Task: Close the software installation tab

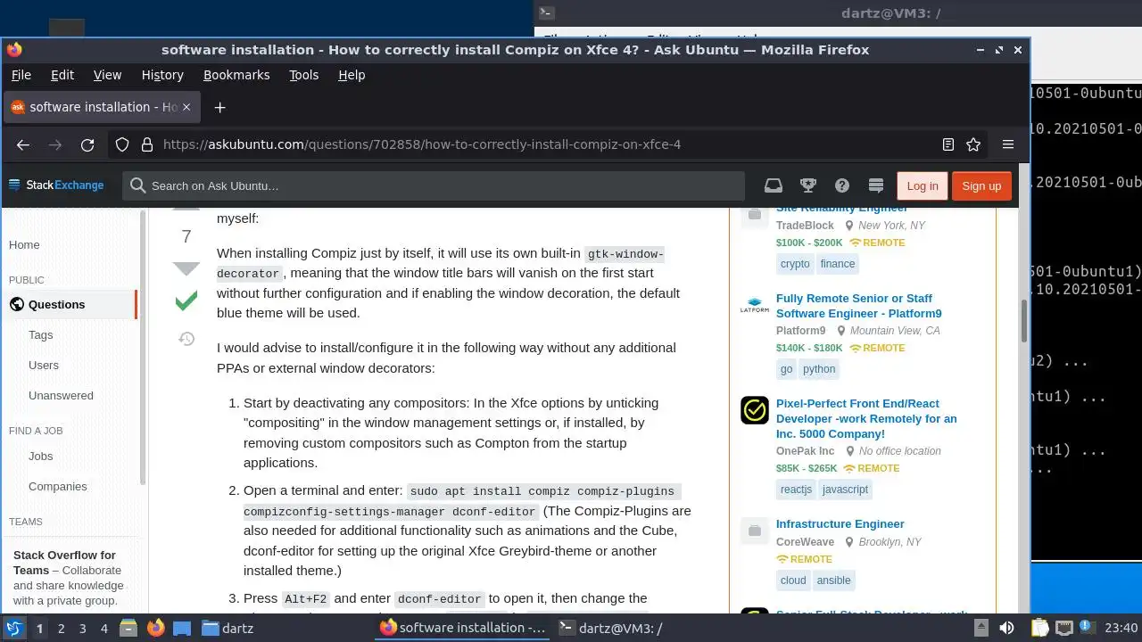Action: click(186, 107)
